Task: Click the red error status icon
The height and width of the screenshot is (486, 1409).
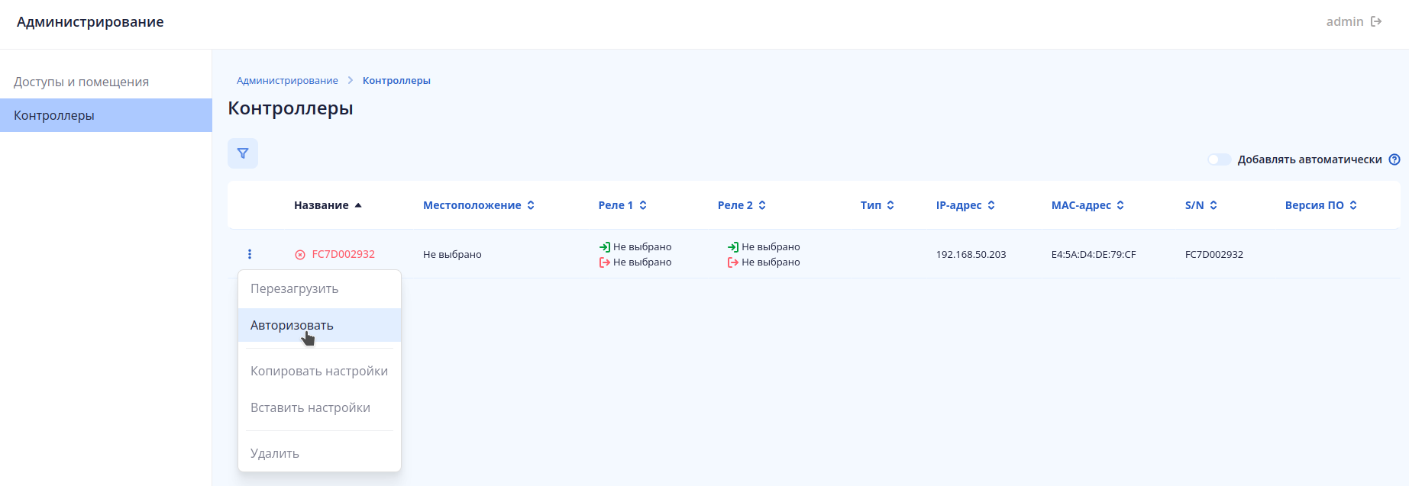Action: 300,255
